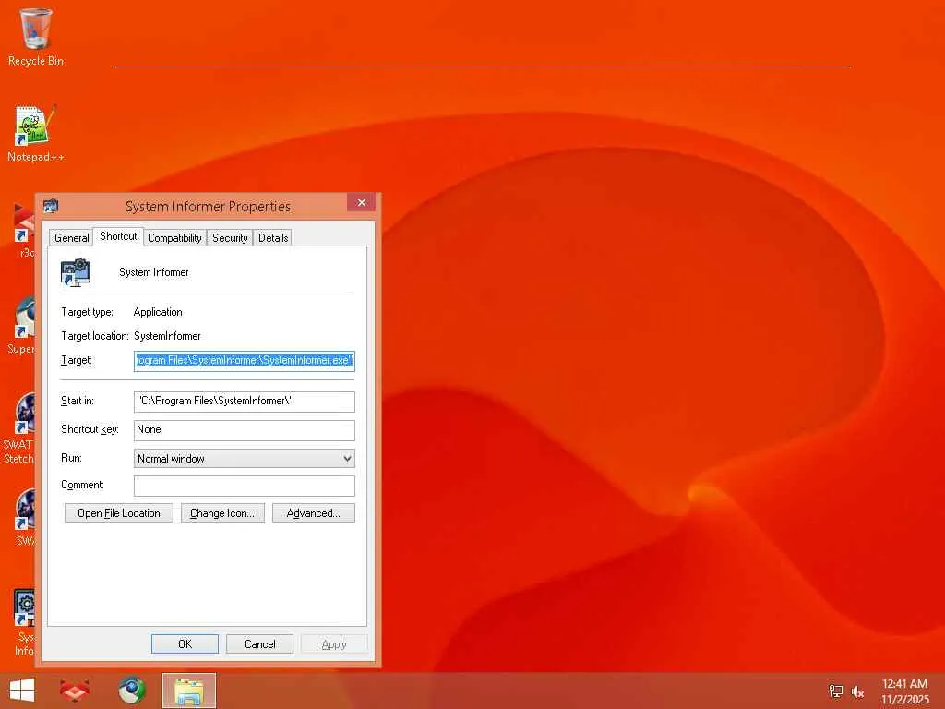Click the greyed Apply button
This screenshot has height=709, width=945.
coord(334,643)
